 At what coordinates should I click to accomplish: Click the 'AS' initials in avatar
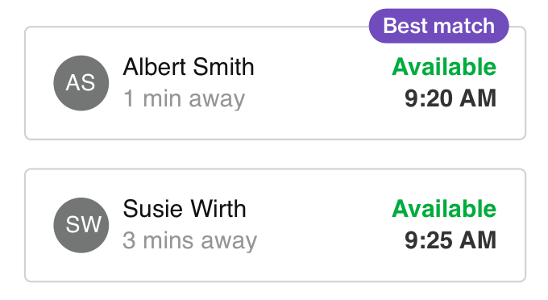pyautogui.click(x=81, y=83)
